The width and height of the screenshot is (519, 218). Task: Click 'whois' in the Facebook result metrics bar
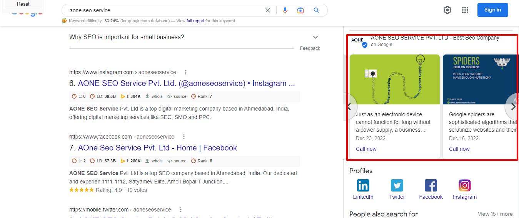pos(154,161)
